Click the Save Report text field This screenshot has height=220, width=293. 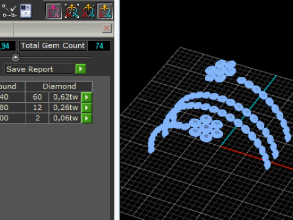pos(40,69)
